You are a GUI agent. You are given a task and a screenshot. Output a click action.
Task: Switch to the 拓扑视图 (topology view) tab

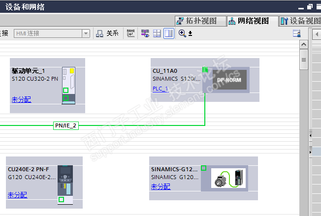click(201, 21)
